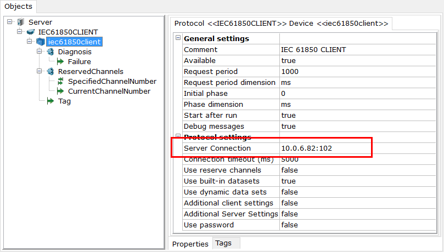Collapse the Server tree node
The height and width of the screenshot is (252, 444).
tap(10, 22)
